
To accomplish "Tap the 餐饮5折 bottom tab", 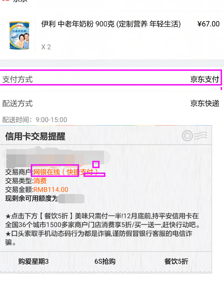I will click(176, 261).
